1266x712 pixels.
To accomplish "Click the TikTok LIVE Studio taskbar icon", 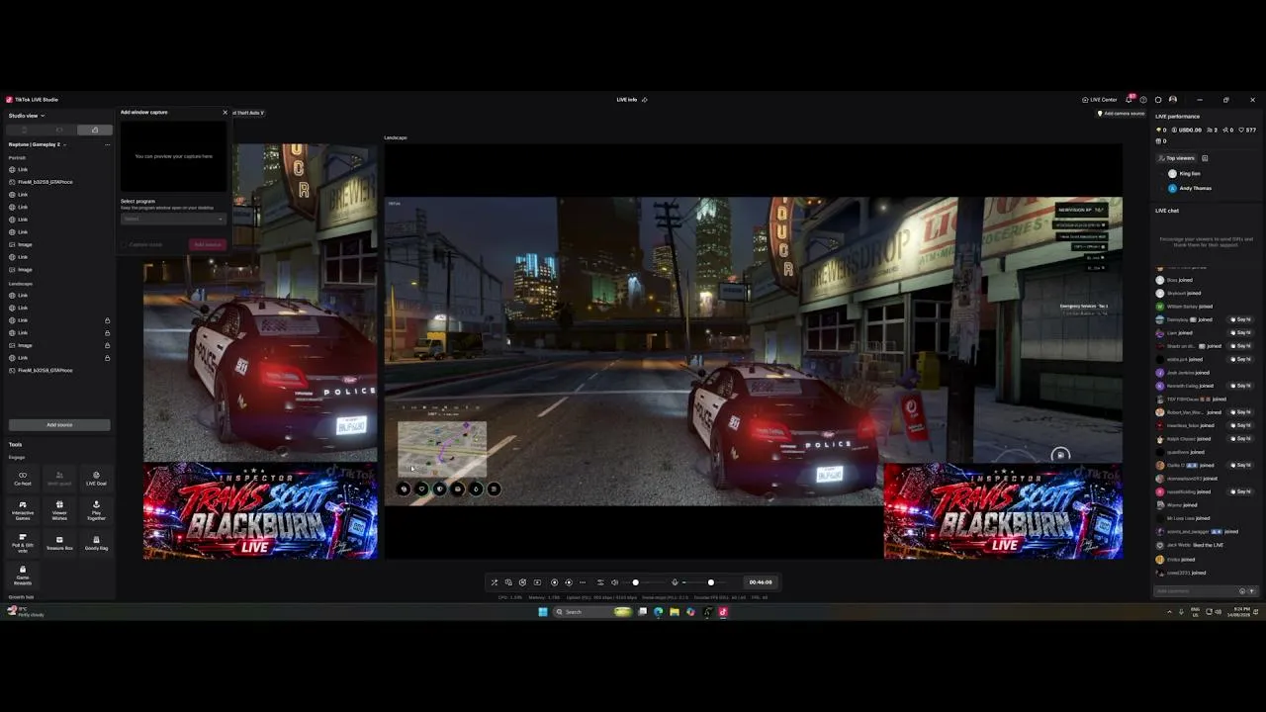I will [723, 612].
